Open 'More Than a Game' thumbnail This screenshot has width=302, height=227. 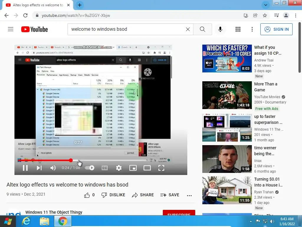click(227, 95)
